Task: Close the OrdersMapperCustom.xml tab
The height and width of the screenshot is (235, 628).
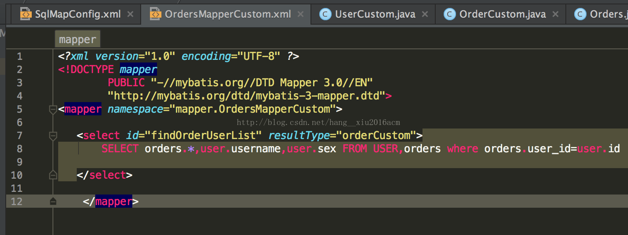Action: 300,14
